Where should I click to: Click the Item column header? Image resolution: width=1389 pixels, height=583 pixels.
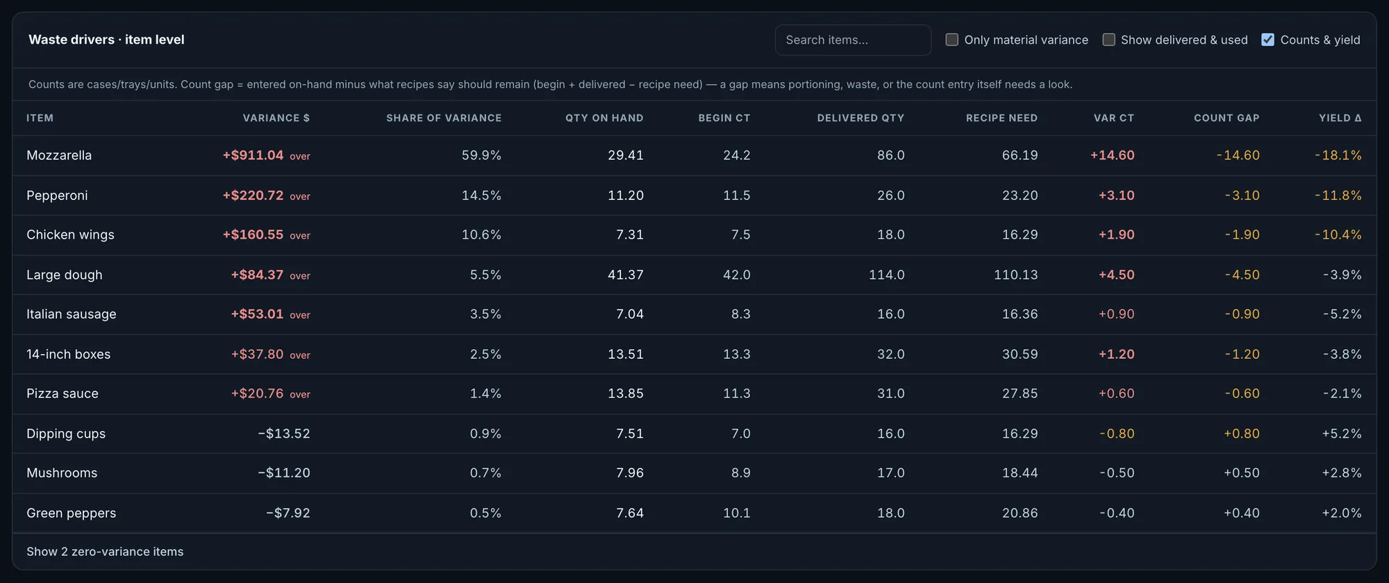tap(40, 118)
